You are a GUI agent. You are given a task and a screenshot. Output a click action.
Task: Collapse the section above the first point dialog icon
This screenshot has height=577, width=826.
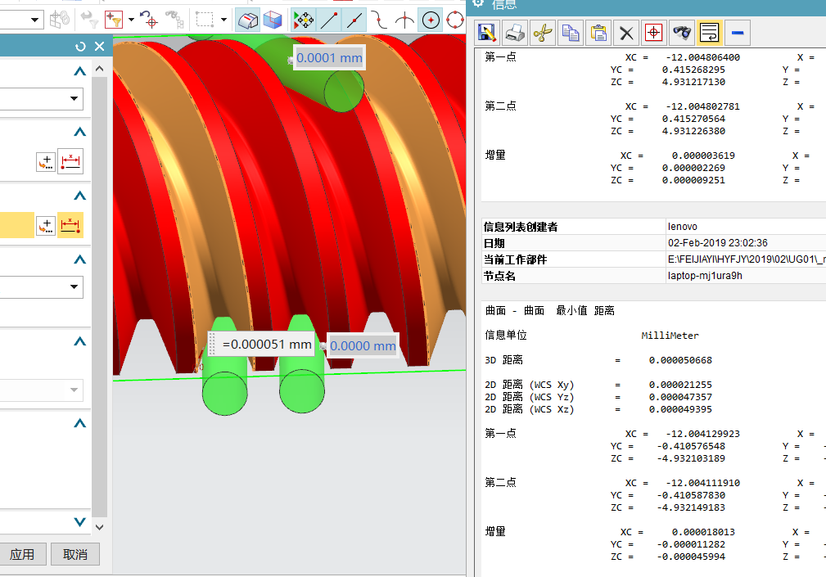pyautogui.click(x=79, y=131)
